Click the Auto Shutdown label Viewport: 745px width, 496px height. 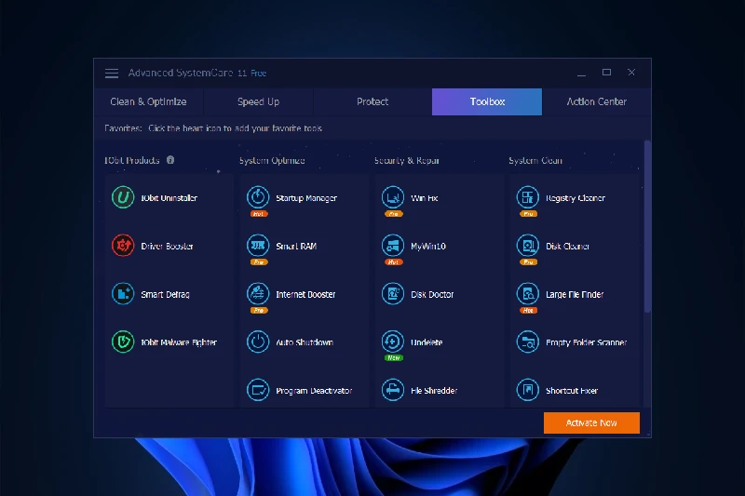(305, 342)
